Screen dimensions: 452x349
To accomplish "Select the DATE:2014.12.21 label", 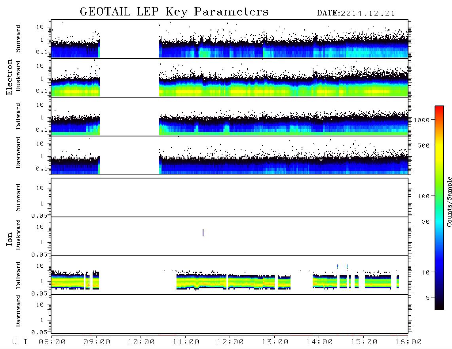I will (356, 13).
